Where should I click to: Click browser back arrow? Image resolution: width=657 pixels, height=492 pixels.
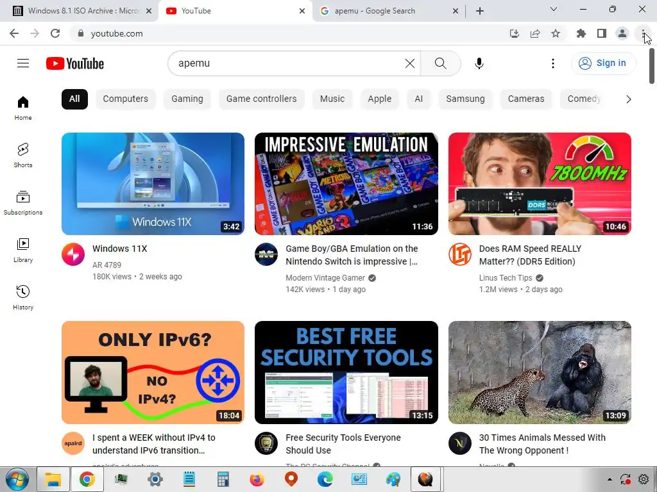(14, 33)
